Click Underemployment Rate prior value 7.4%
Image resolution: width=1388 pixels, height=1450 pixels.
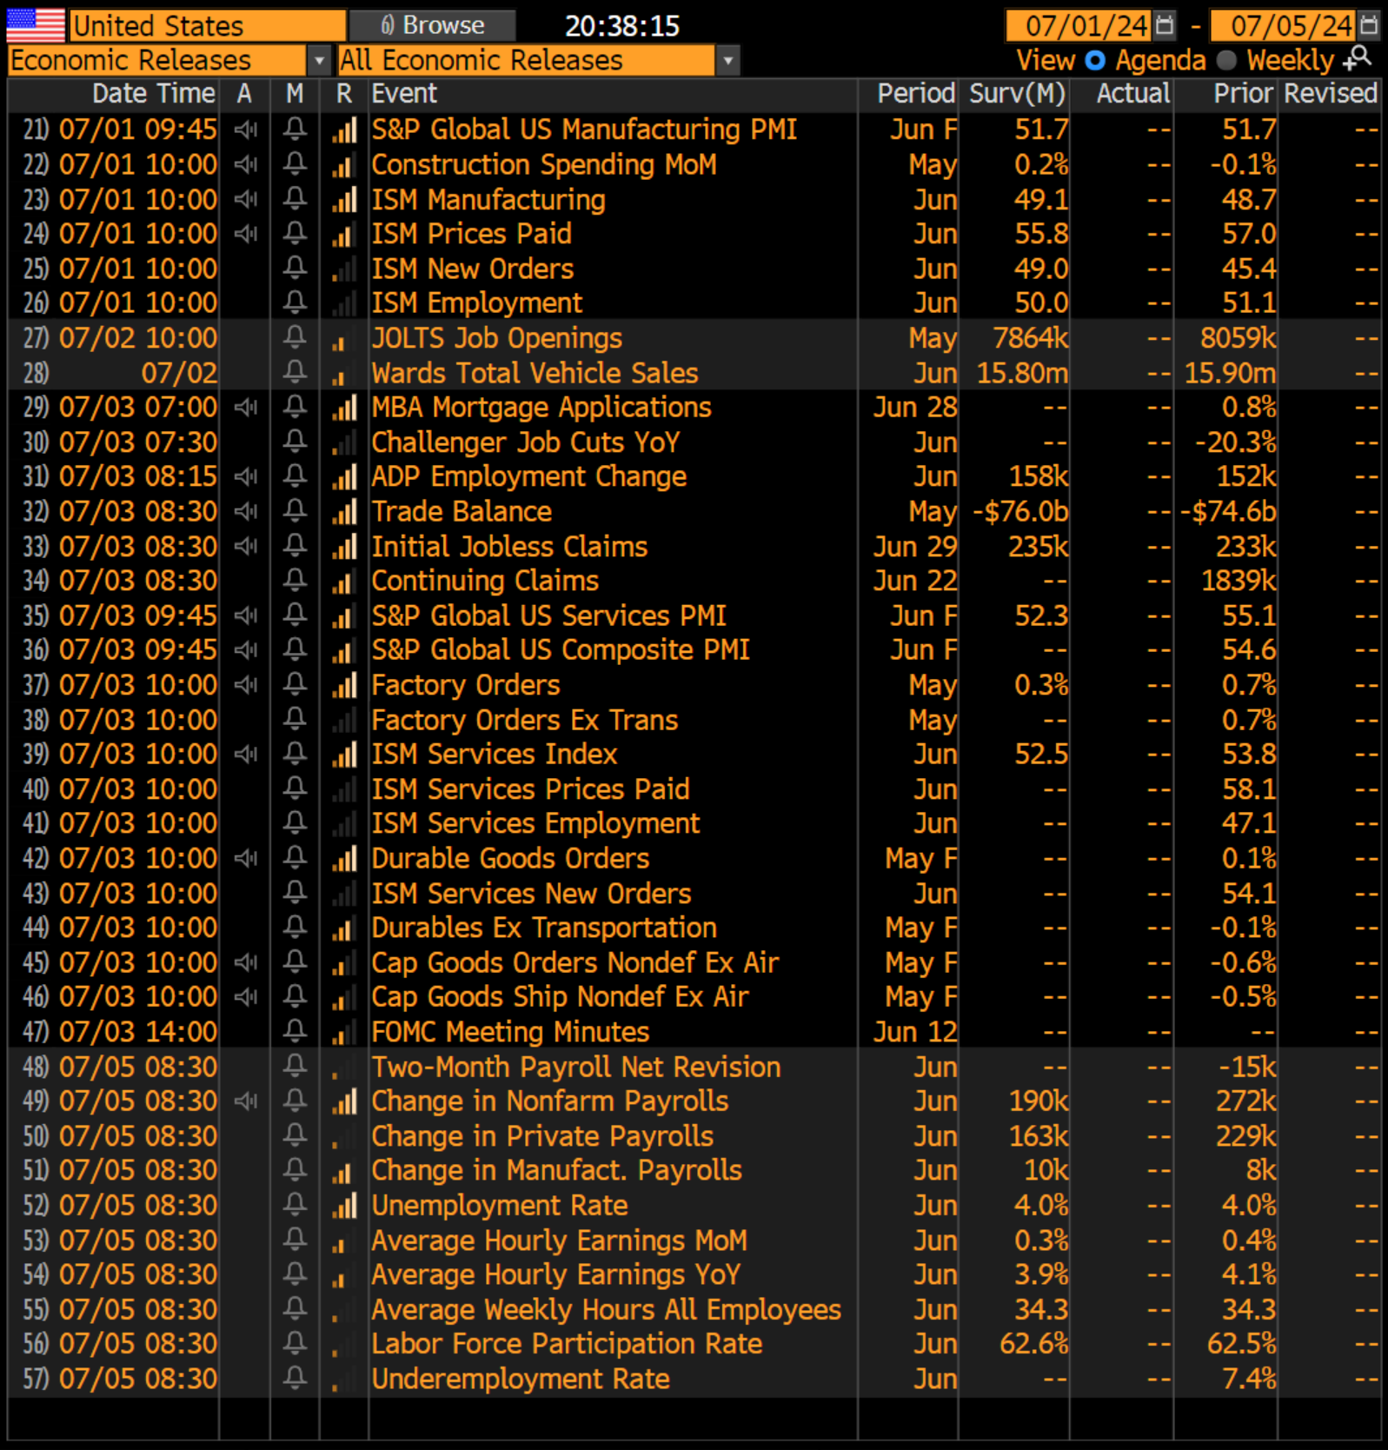(1250, 1379)
